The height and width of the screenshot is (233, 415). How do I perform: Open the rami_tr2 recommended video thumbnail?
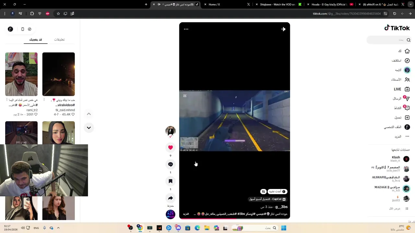pyautogui.click(x=21, y=74)
